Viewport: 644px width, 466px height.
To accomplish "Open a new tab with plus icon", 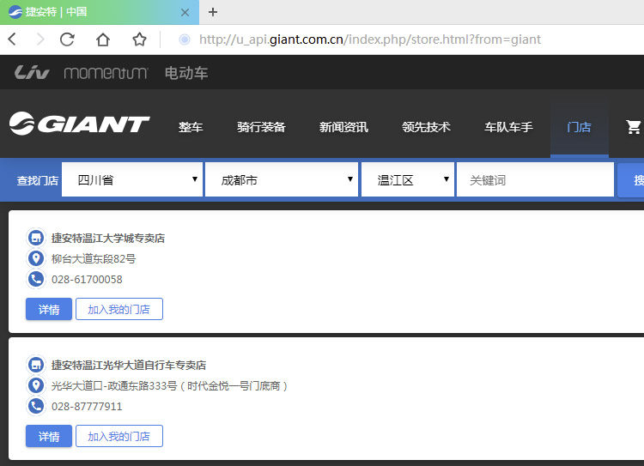I will [x=213, y=12].
